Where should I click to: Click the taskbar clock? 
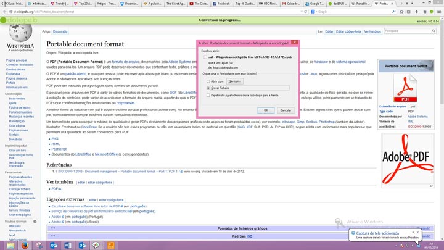tap(431, 246)
